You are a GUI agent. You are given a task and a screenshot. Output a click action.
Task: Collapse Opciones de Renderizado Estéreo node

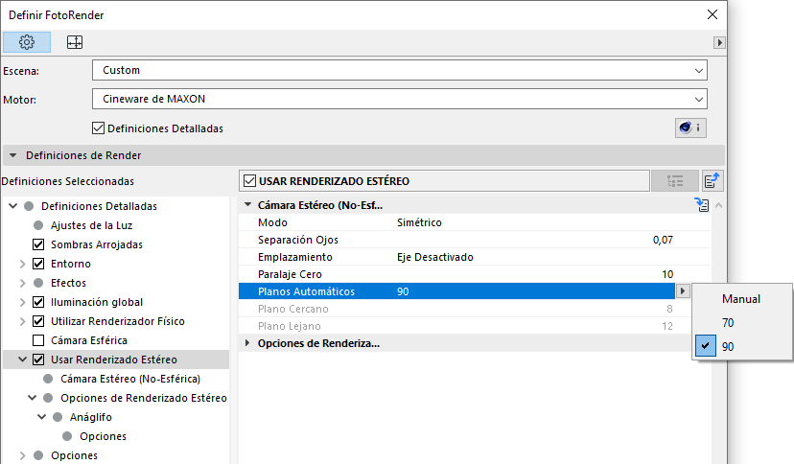pyautogui.click(x=32, y=398)
